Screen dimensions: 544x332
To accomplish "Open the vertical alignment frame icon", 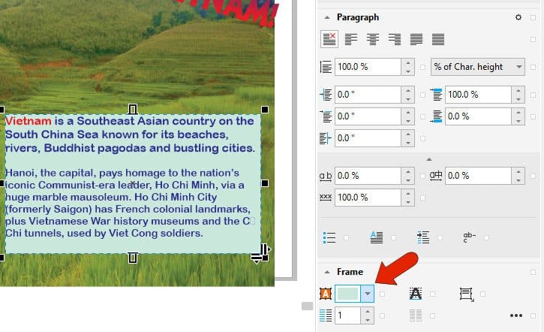I will pos(466,294).
